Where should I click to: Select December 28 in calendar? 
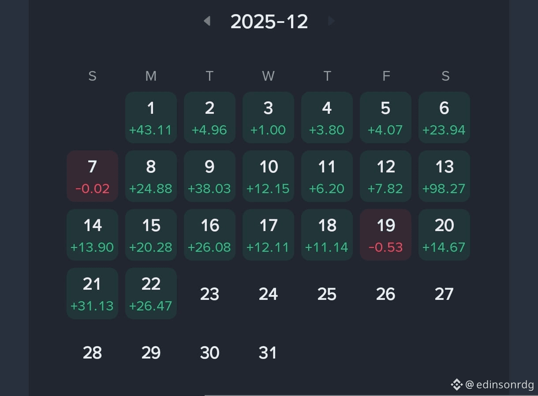click(x=92, y=353)
